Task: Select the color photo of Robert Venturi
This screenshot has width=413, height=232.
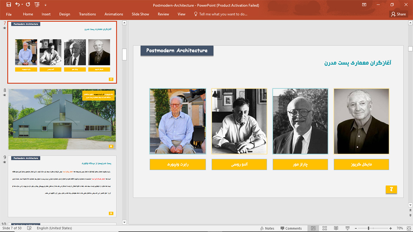Action: pyautogui.click(x=178, y=121)
